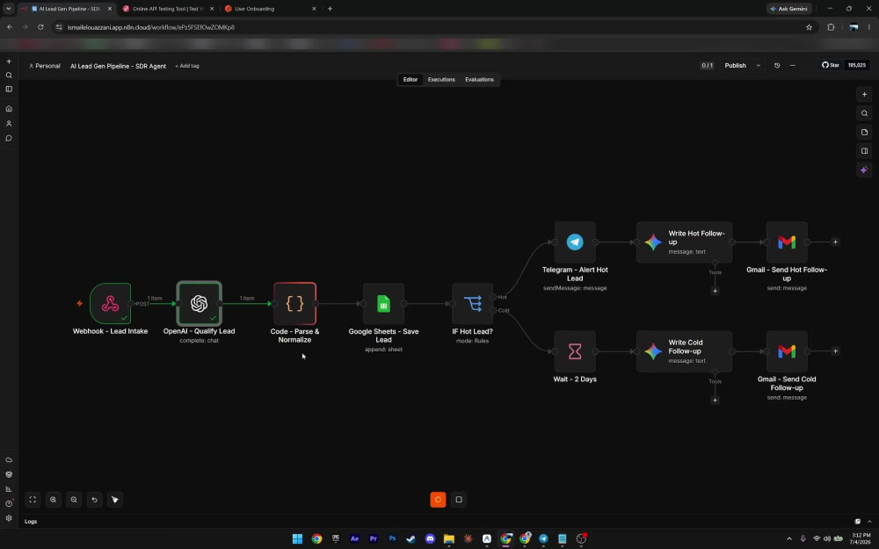The image size is (879, 549).
Task: Go to the home overview icon
Action: click(9, 109)
